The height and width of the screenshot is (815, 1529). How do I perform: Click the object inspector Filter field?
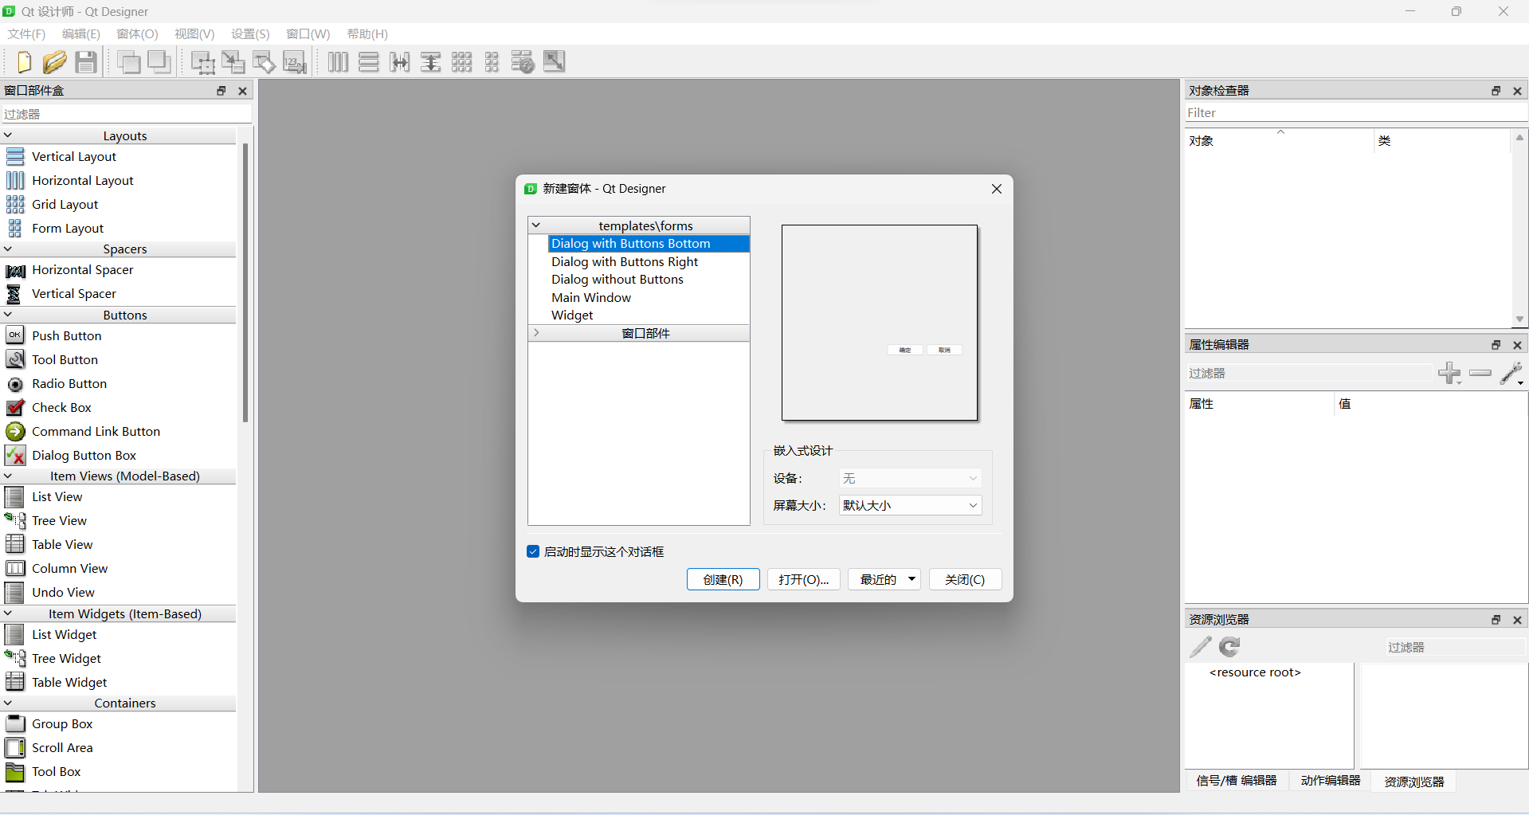click(1355, 112)
